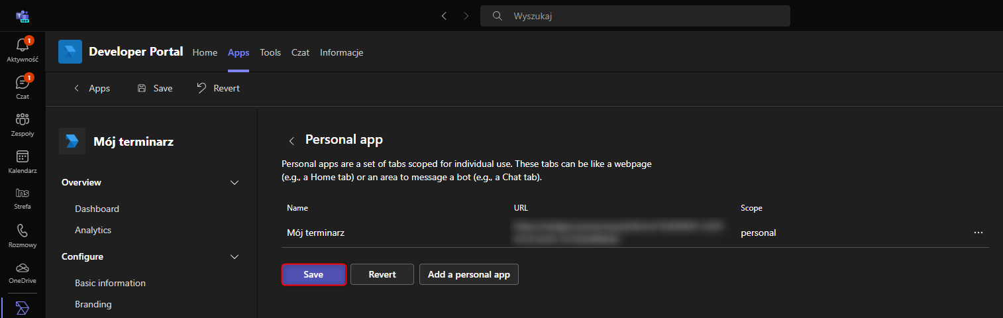Click Save in the top toolbar
The height and width of the screenshot is (318, 1003).
pos(155,88)
